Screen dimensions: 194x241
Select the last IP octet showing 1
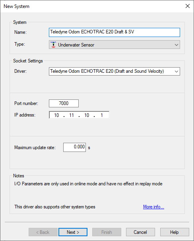pos(101,115)
